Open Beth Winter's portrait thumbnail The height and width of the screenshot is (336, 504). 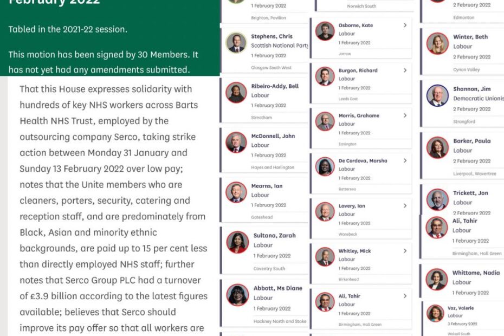pyautogui.click(x=437, y=43)
